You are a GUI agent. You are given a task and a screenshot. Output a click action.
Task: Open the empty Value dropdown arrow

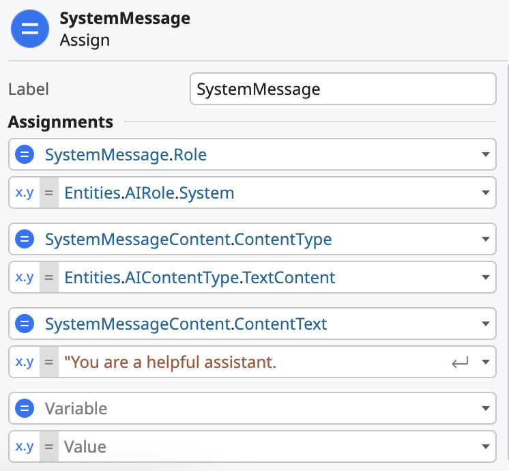[x=486, y=446]
